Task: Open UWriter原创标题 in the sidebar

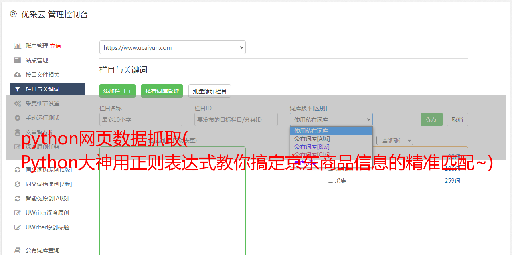Action: (47, 227)
